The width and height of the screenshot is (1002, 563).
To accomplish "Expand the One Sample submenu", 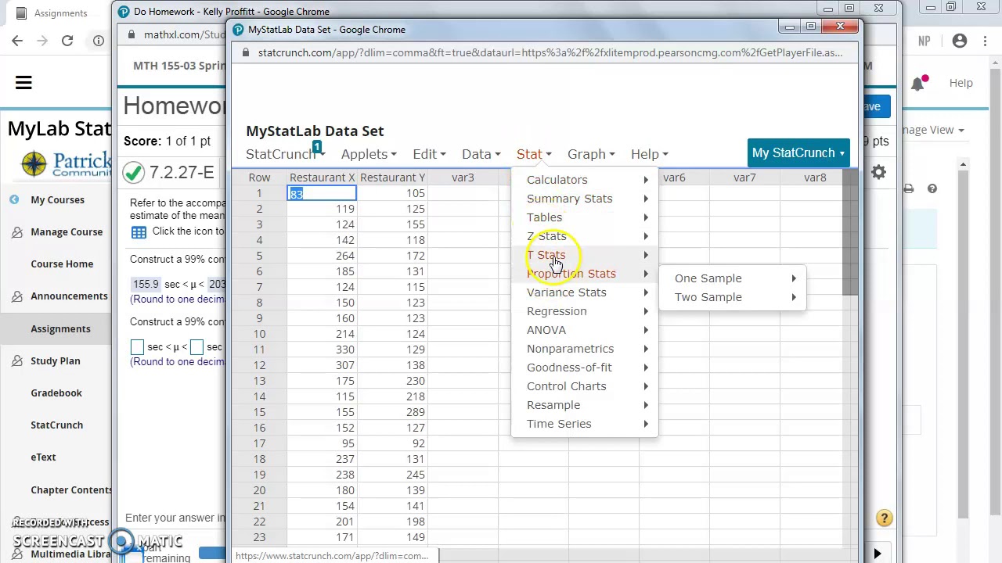I will 734,278.
